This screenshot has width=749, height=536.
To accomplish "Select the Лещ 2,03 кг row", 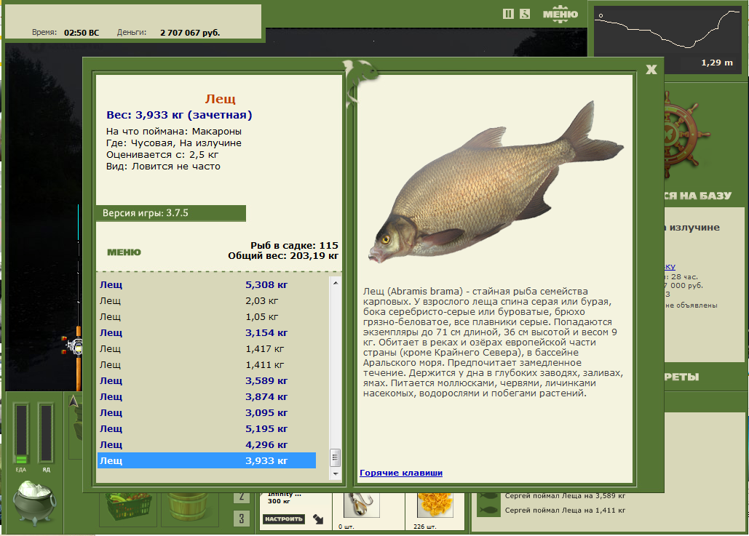I will (x=207, y=300).
